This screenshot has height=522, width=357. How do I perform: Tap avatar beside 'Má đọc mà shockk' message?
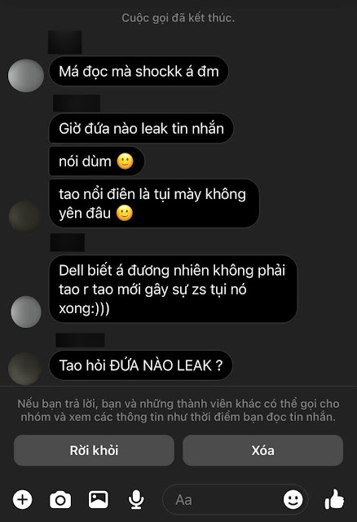pyautogui.click(x=25, y=76)
